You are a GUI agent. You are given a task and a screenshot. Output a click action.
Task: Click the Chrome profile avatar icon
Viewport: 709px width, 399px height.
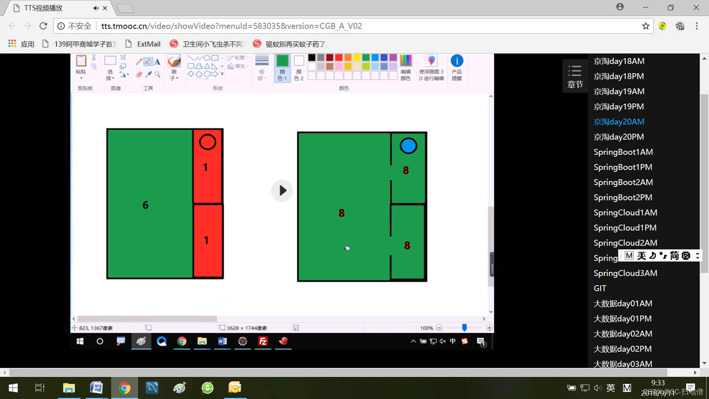point(620,7)
